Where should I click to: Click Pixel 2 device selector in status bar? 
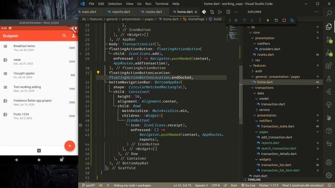point(303,185)
